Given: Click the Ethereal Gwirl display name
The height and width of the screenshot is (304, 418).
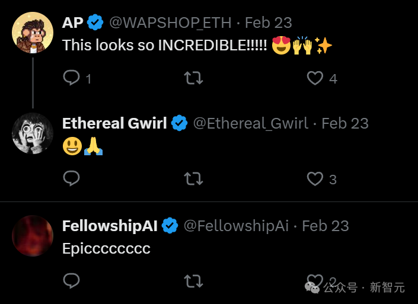Looking at the screenshot, I should tap(114, 123).
